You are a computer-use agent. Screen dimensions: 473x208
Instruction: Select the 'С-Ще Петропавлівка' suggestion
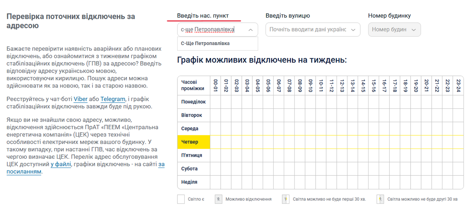205,44
